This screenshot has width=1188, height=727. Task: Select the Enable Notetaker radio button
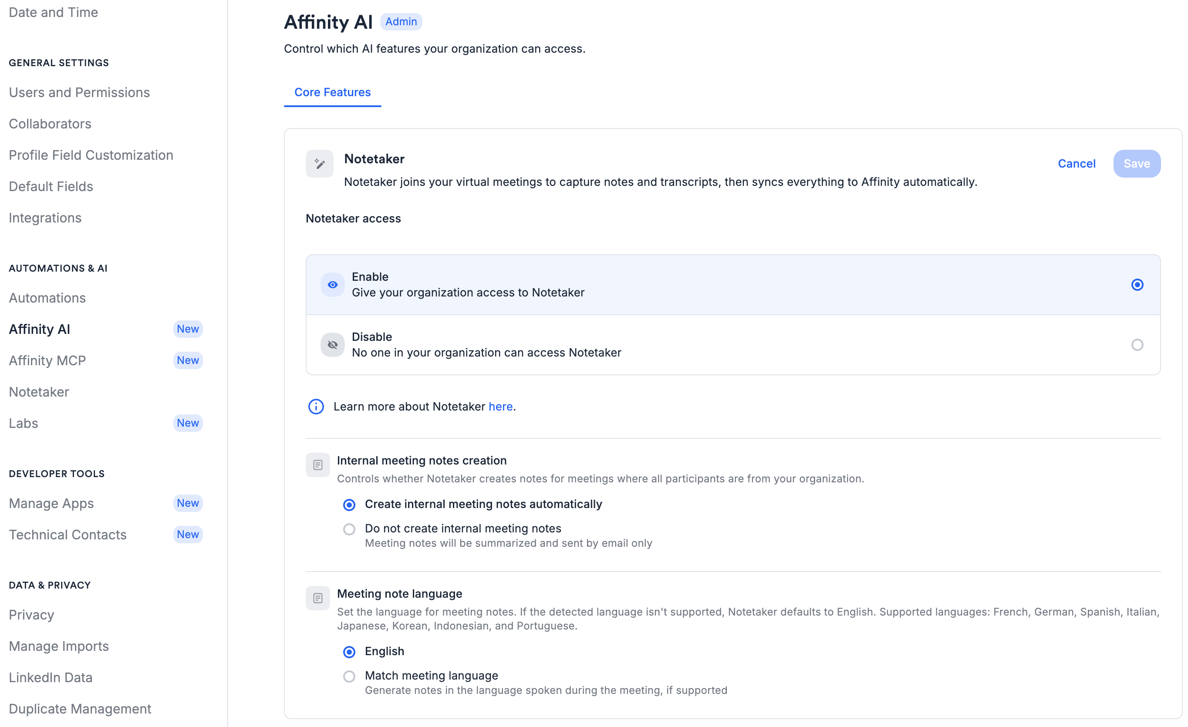(x=1137, y=285)
